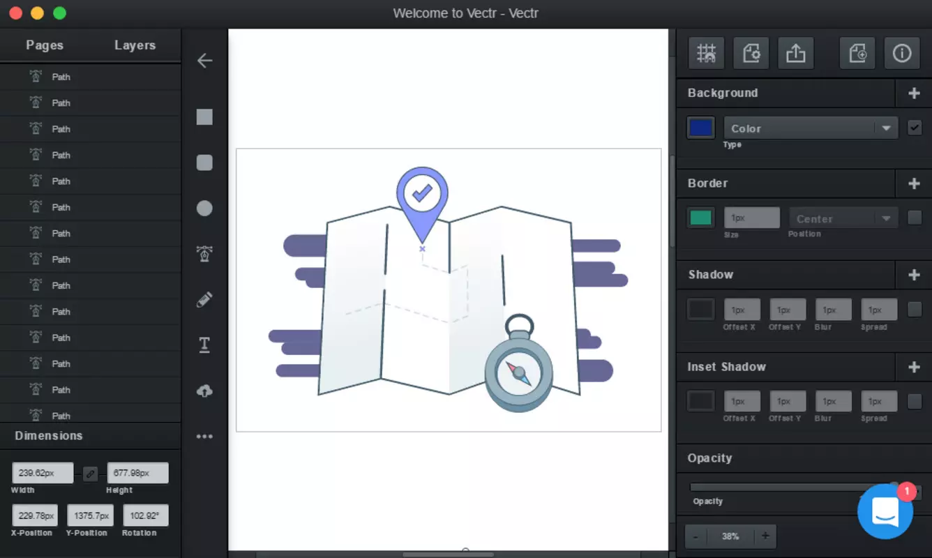Click the Shadow Blur field
The width and height of the screenshot is (932, 558).
[834, 310]
